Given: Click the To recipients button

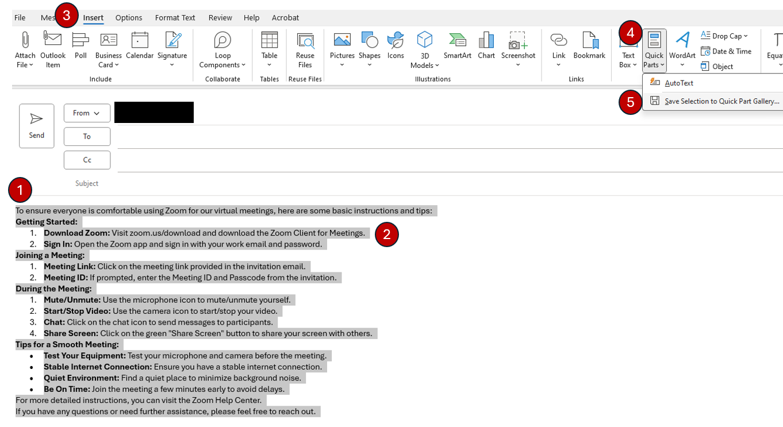Looking at the screenshot, I should [87, 136].
